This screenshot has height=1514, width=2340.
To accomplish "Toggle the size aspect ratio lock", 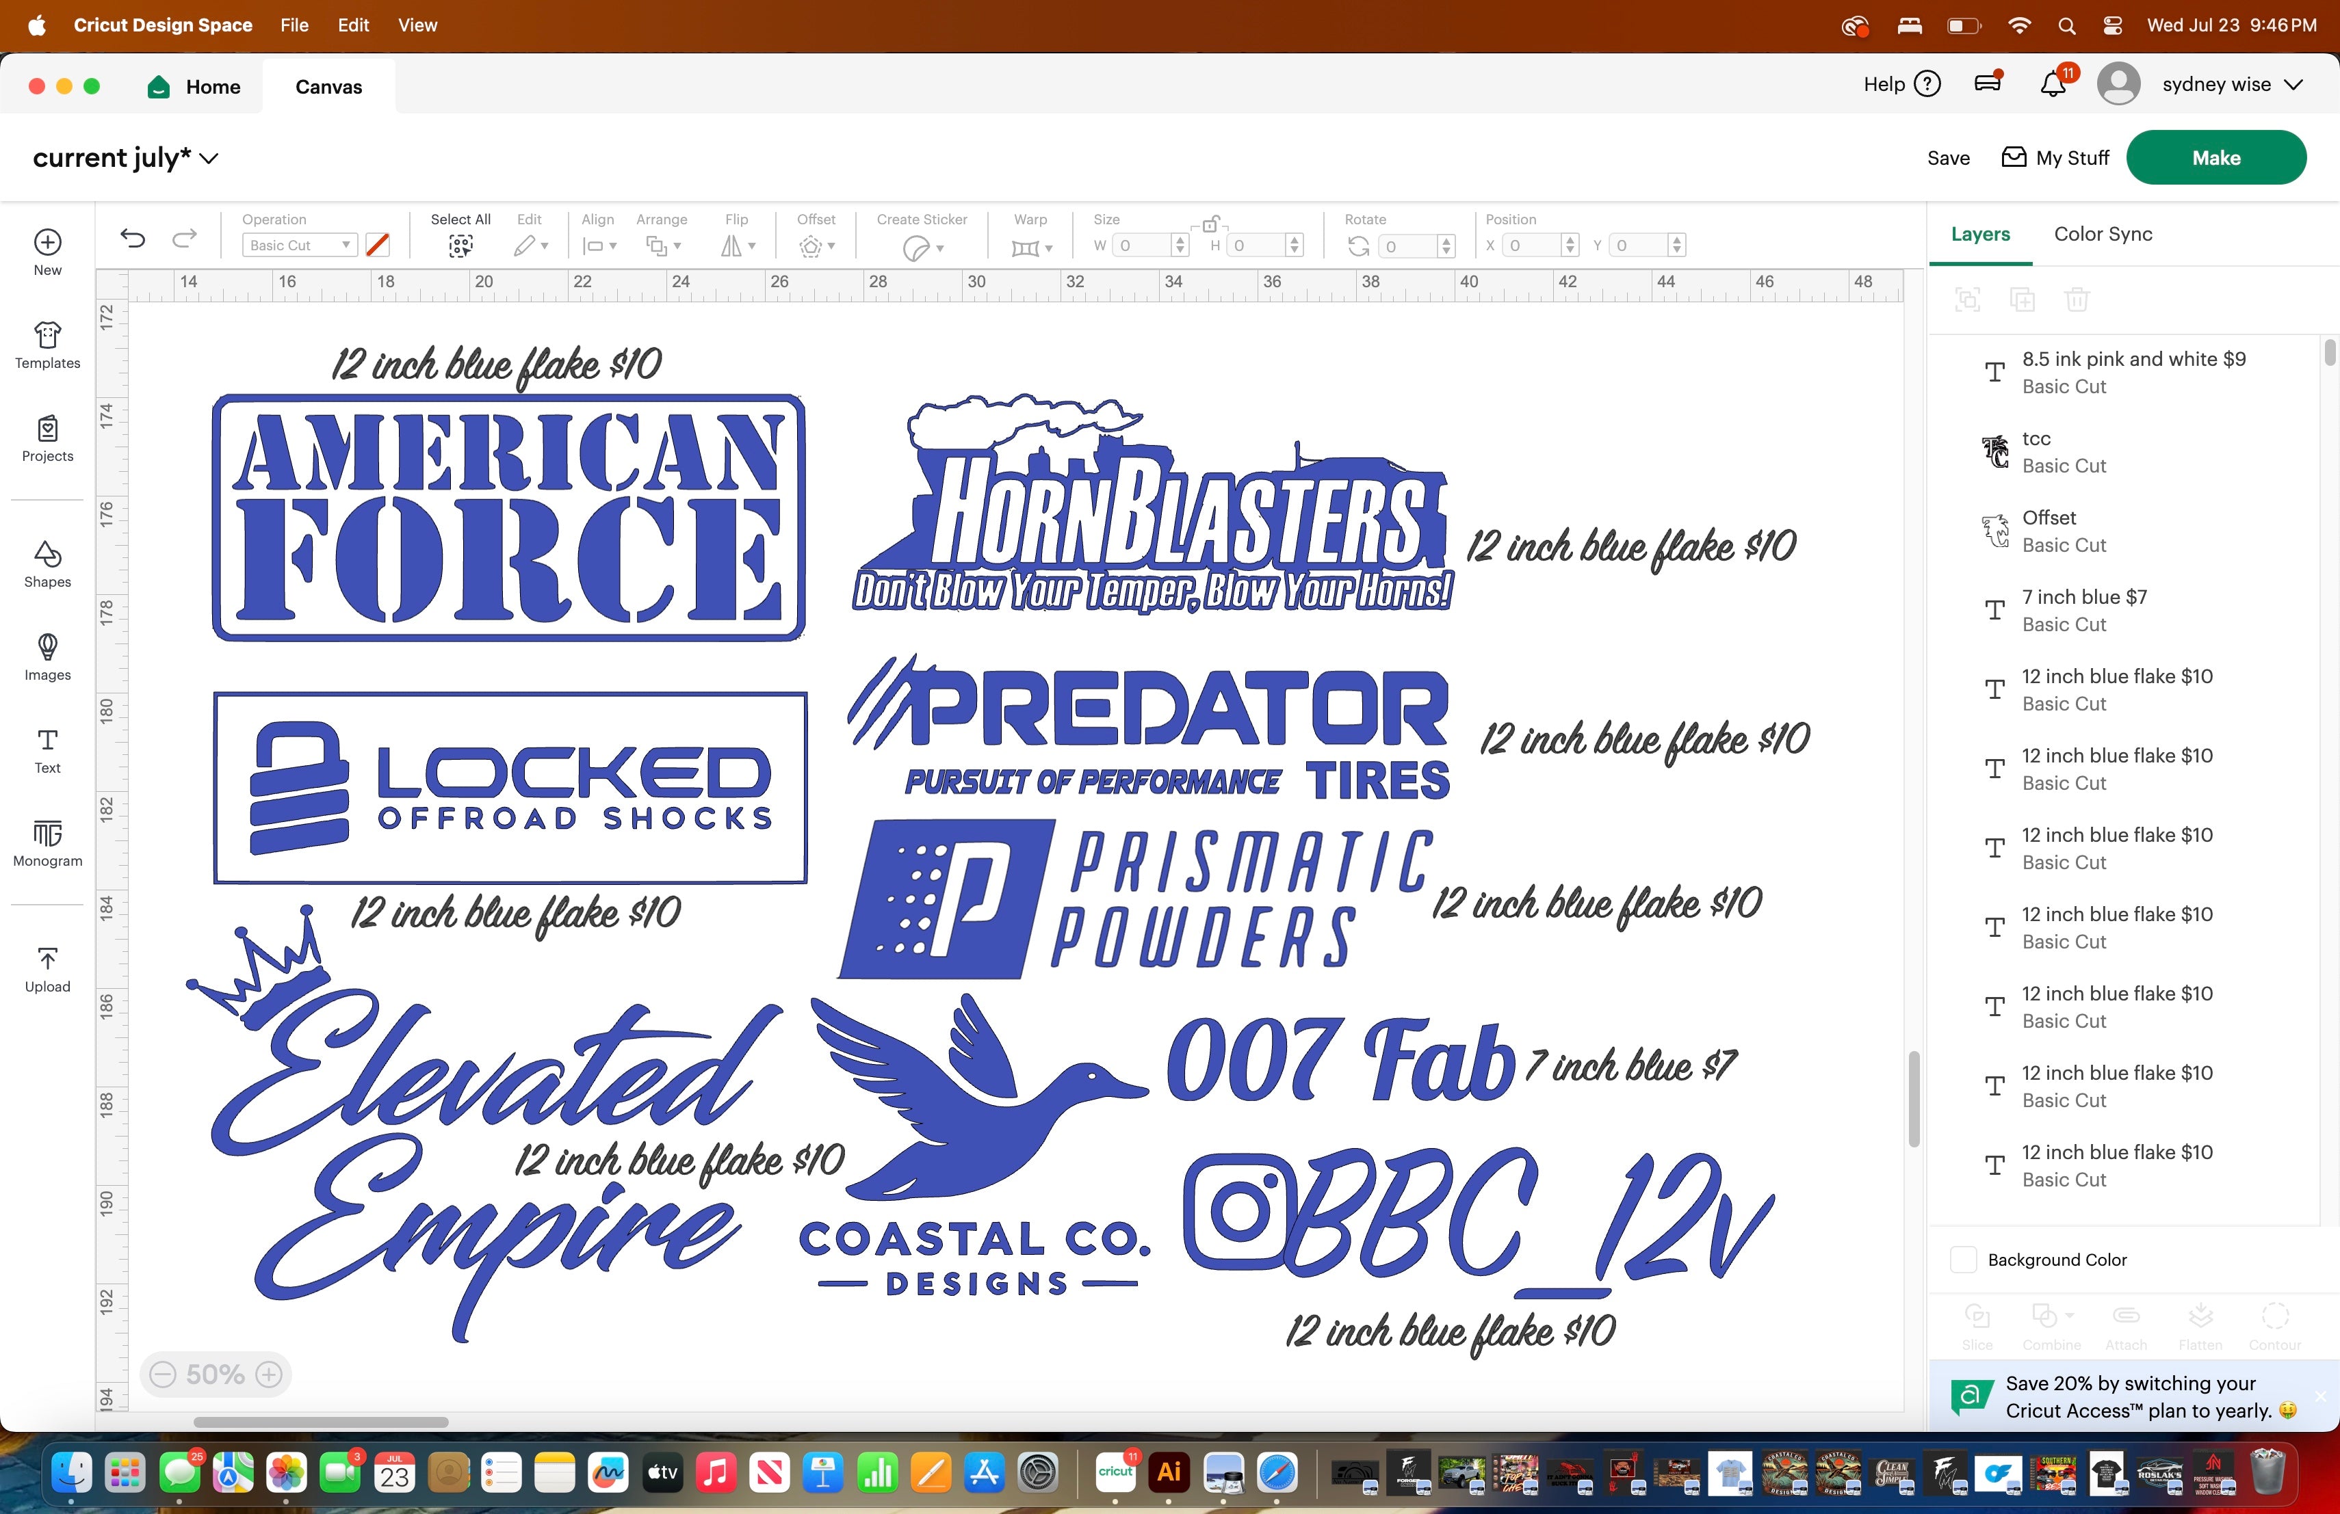I will [1210, 225].
